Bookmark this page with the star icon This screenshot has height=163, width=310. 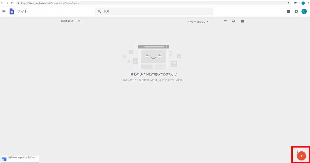tap(289, 3)
